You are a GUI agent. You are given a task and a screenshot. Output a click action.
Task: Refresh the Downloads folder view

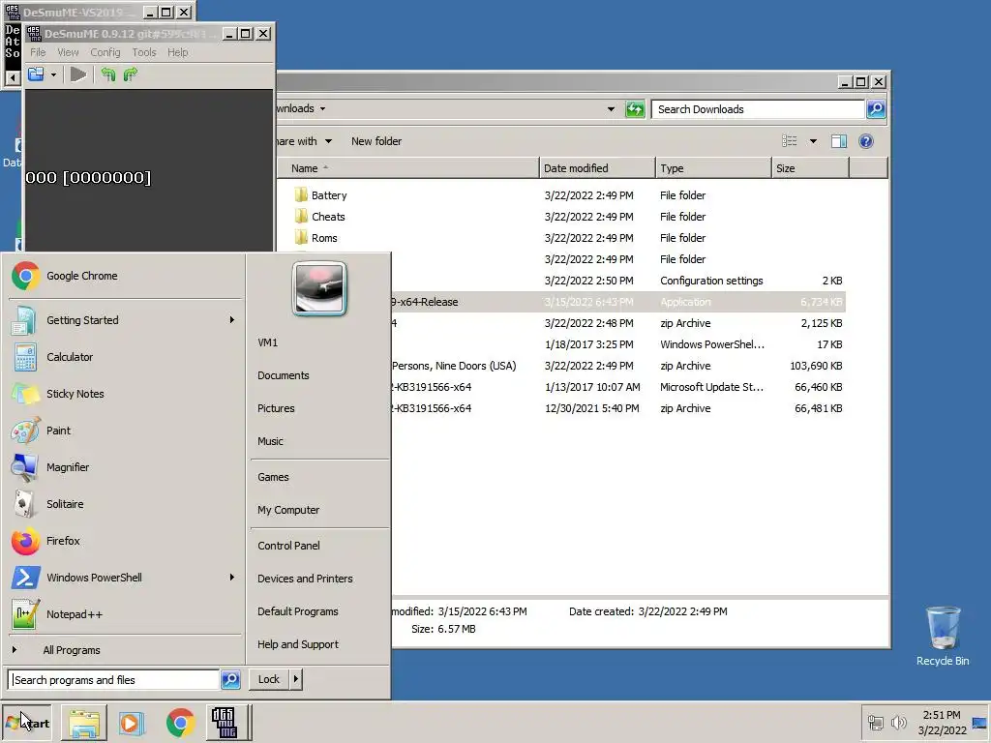(635, 109)
